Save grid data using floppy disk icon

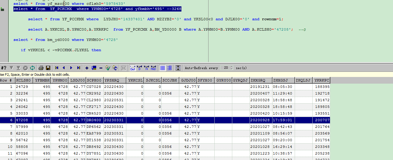coord(48,68)
